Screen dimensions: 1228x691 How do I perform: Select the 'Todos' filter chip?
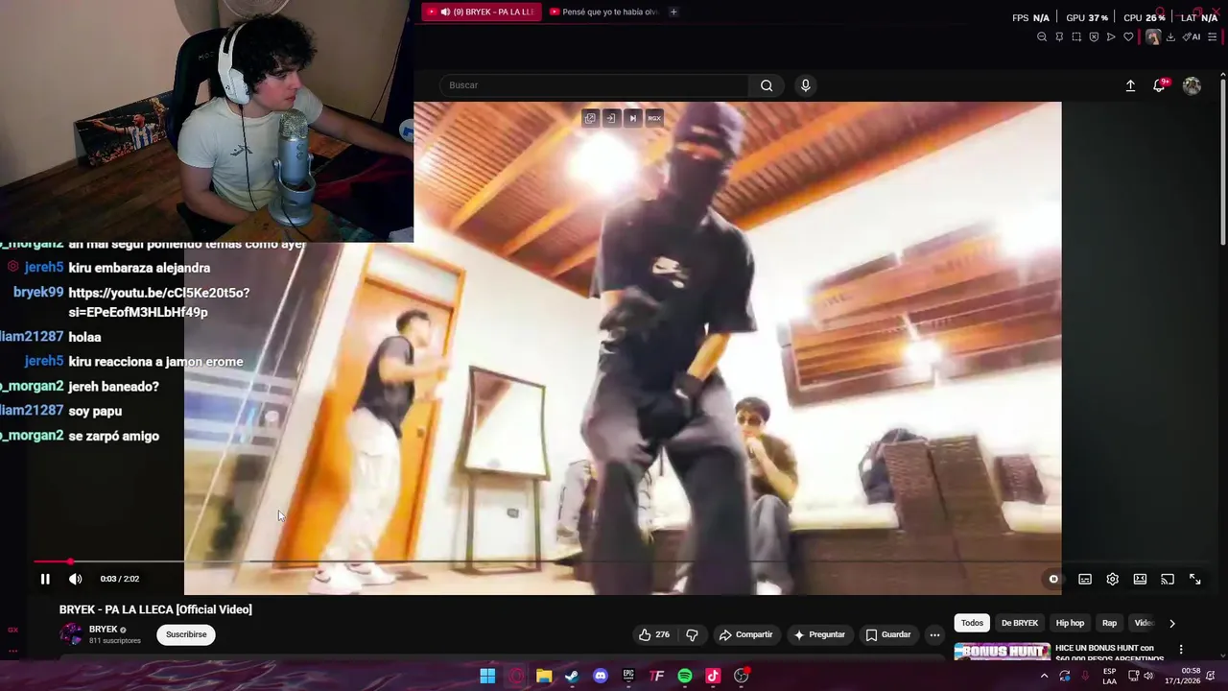[x=972, y=623]
